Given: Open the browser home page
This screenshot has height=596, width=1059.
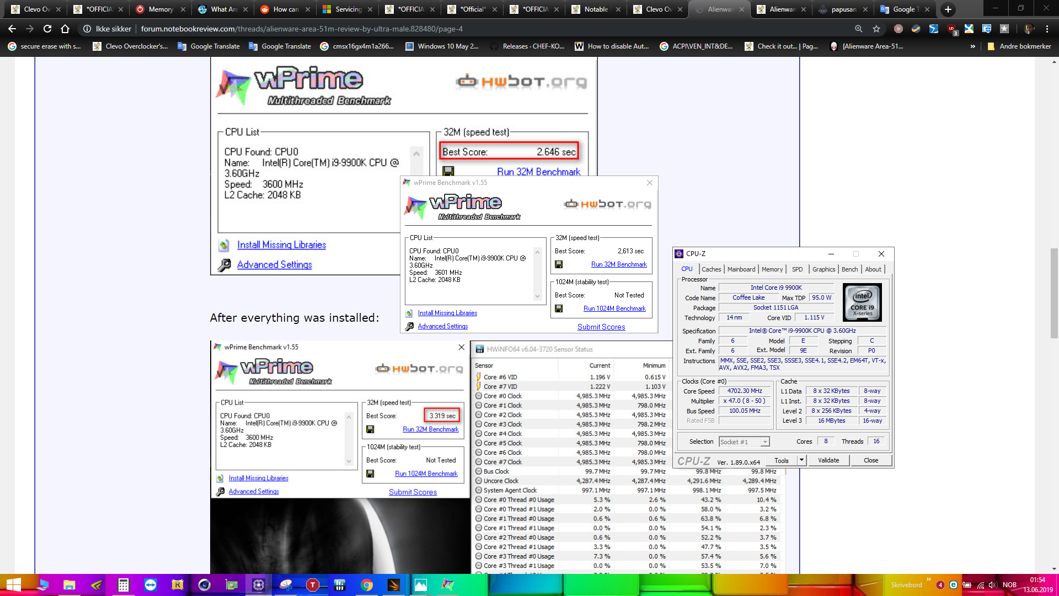Looking at the screenshot, I should (x=65, y=29).
